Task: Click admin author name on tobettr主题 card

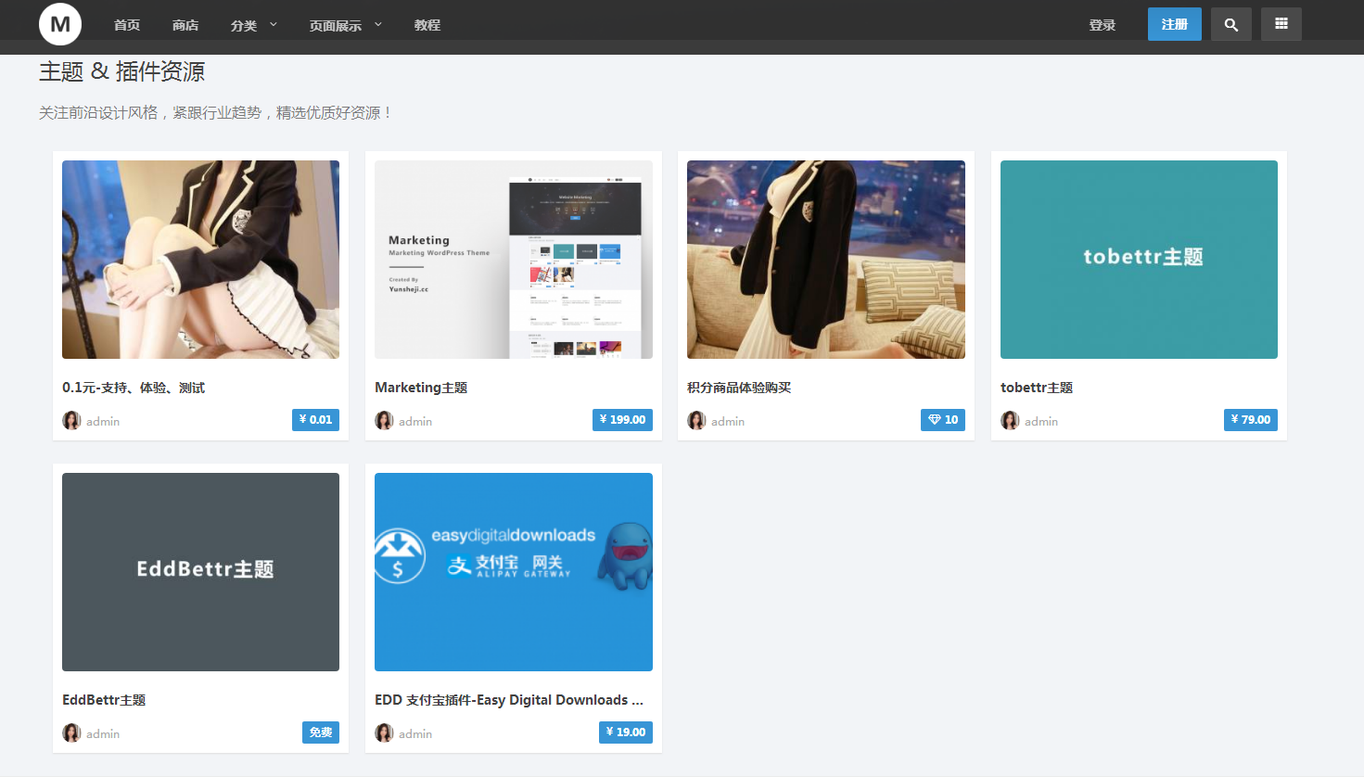Action: tap(1041, 421)
